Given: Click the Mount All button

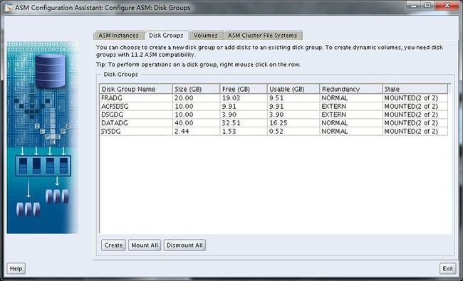Looking at the screenshot, I should 145,245.
